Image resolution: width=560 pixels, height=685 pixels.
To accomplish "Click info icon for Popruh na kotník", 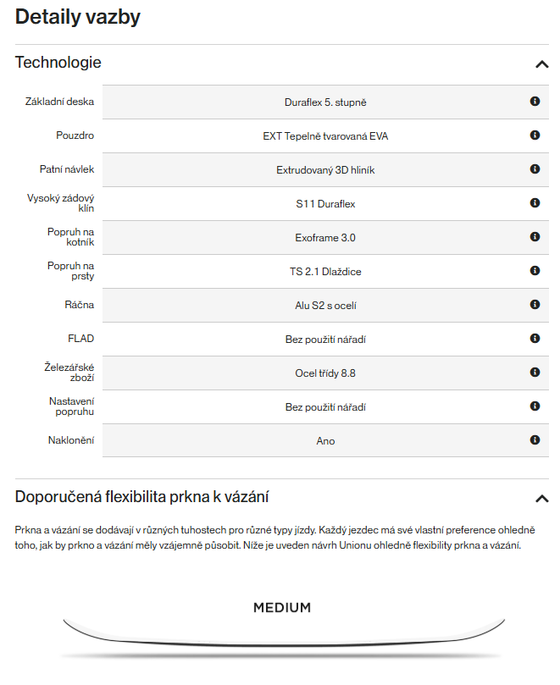I will [535, 237].
